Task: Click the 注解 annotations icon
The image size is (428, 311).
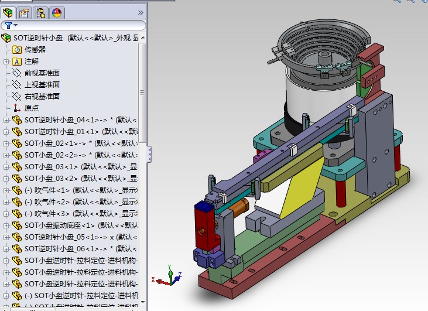Action: (17, 61)
